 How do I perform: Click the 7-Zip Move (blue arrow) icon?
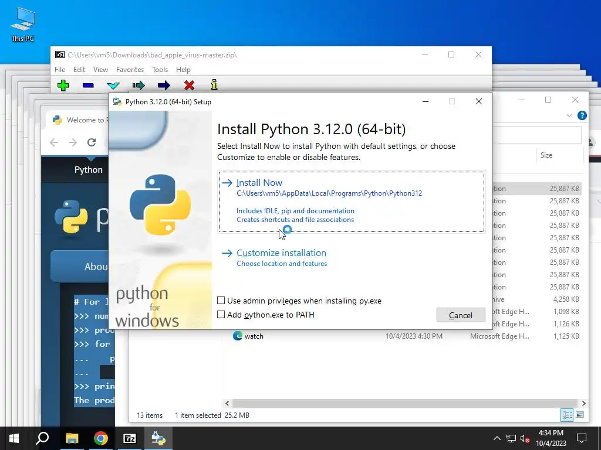coord(164,85)
